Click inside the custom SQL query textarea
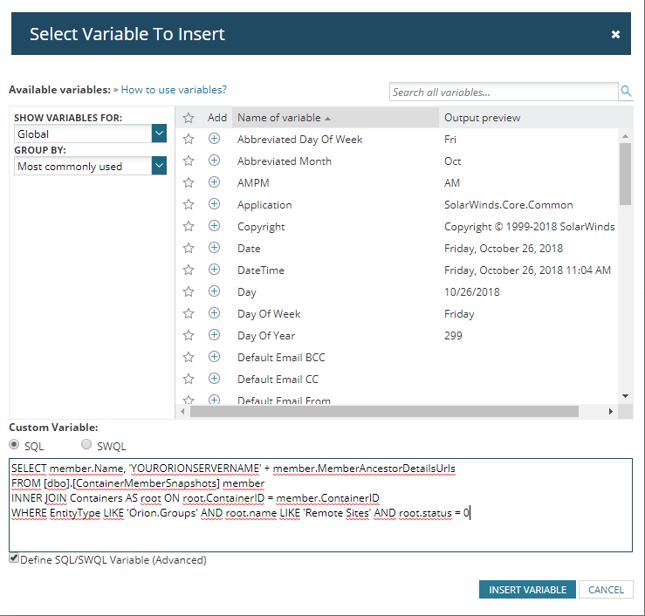This screenshot has height=616, width=645. click(x=320, y=505)
